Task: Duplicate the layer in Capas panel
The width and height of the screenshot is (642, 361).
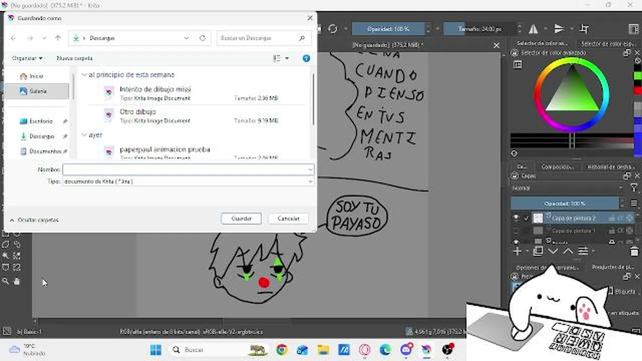Action: [x=538, y=251]
